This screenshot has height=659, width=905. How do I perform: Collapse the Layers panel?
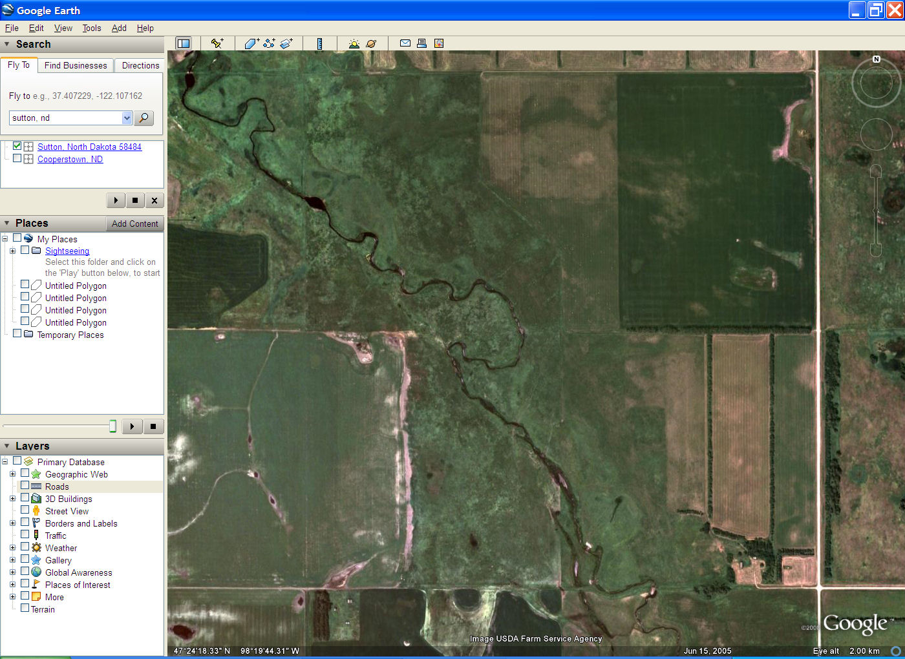7,446
